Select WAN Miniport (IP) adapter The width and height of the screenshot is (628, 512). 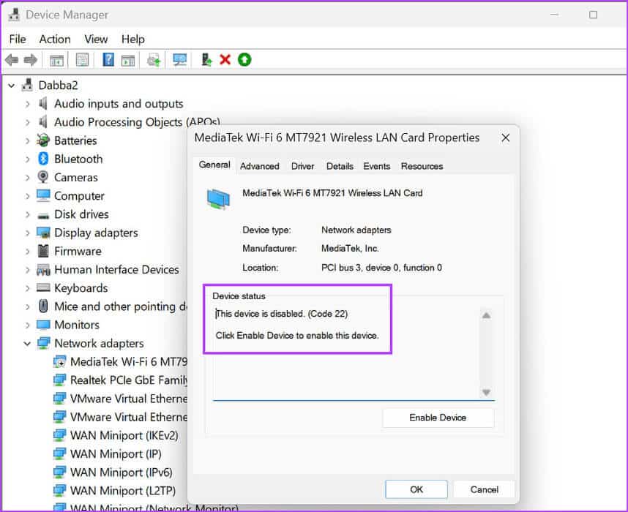[x=116, y=454]
